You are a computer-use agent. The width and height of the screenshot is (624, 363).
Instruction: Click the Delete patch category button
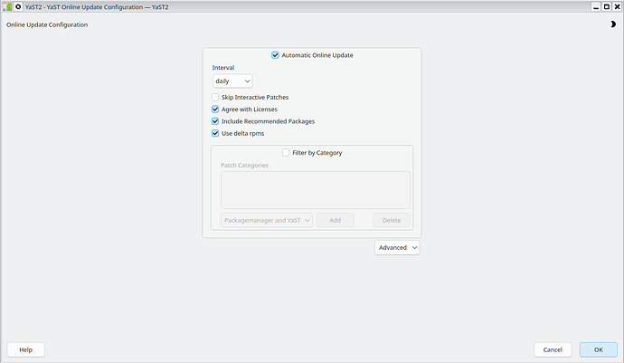click(x=392, y=220)
